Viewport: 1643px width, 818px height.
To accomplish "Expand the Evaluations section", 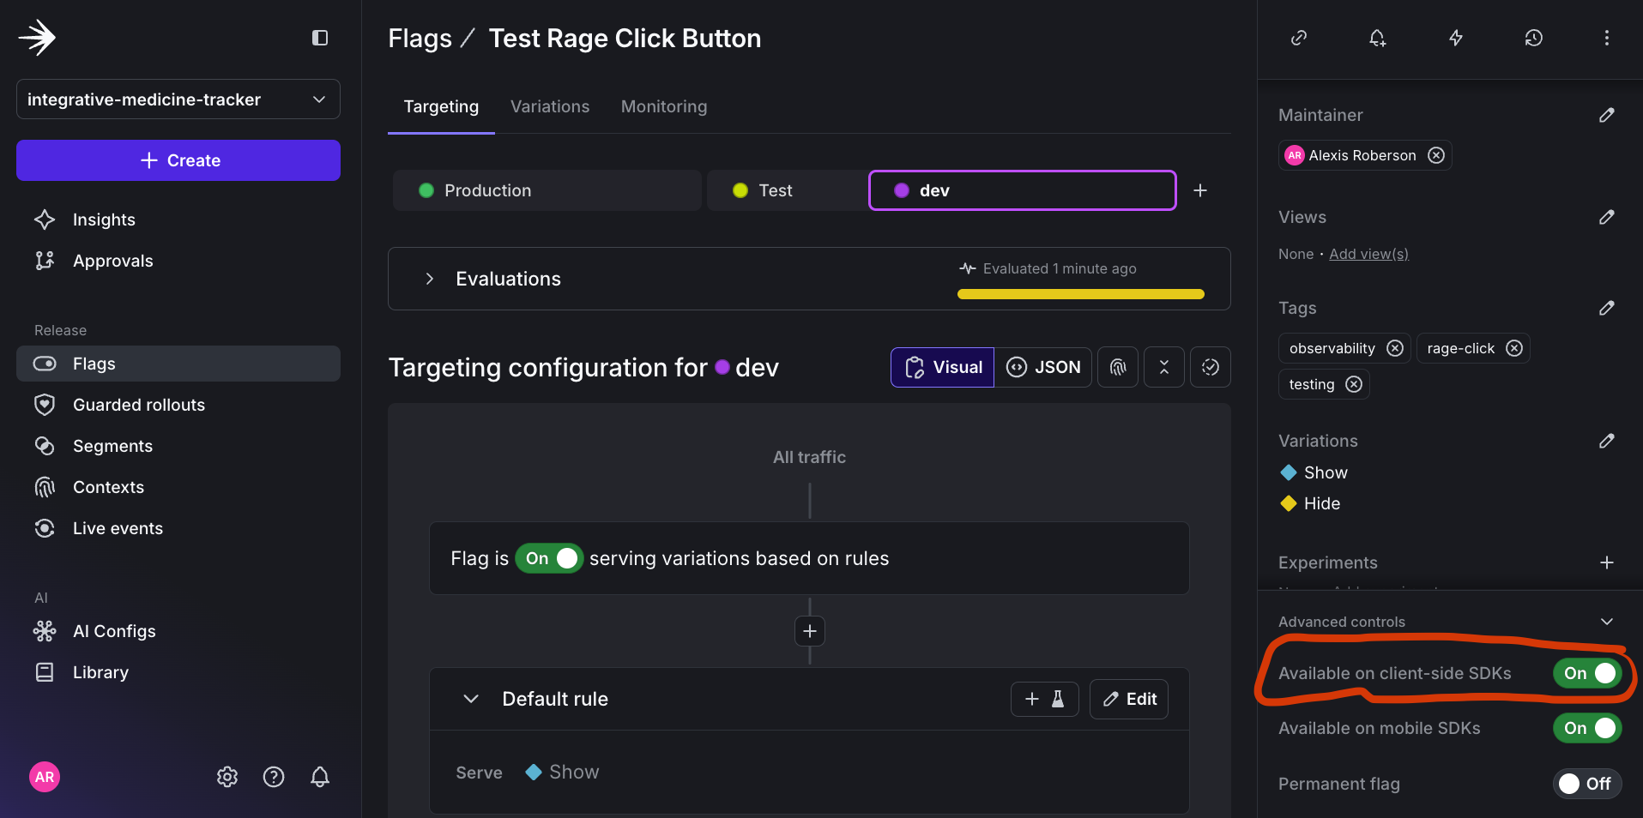I will point(429,278).
